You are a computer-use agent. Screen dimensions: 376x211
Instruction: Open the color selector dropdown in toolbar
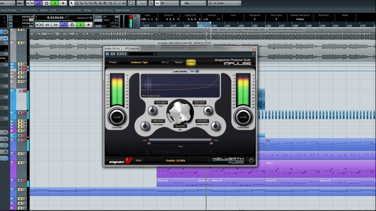[x=131, y=3]
